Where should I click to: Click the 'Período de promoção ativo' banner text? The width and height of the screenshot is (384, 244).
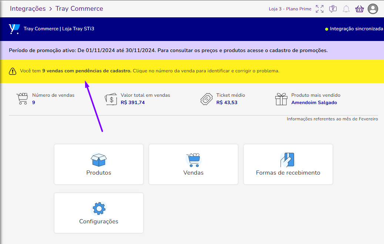pyautogui.click(x=168, y=50)
